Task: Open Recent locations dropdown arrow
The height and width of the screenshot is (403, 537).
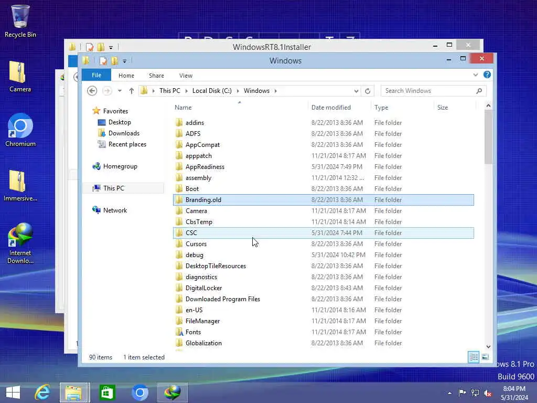Action: click(x=120, y=91)
